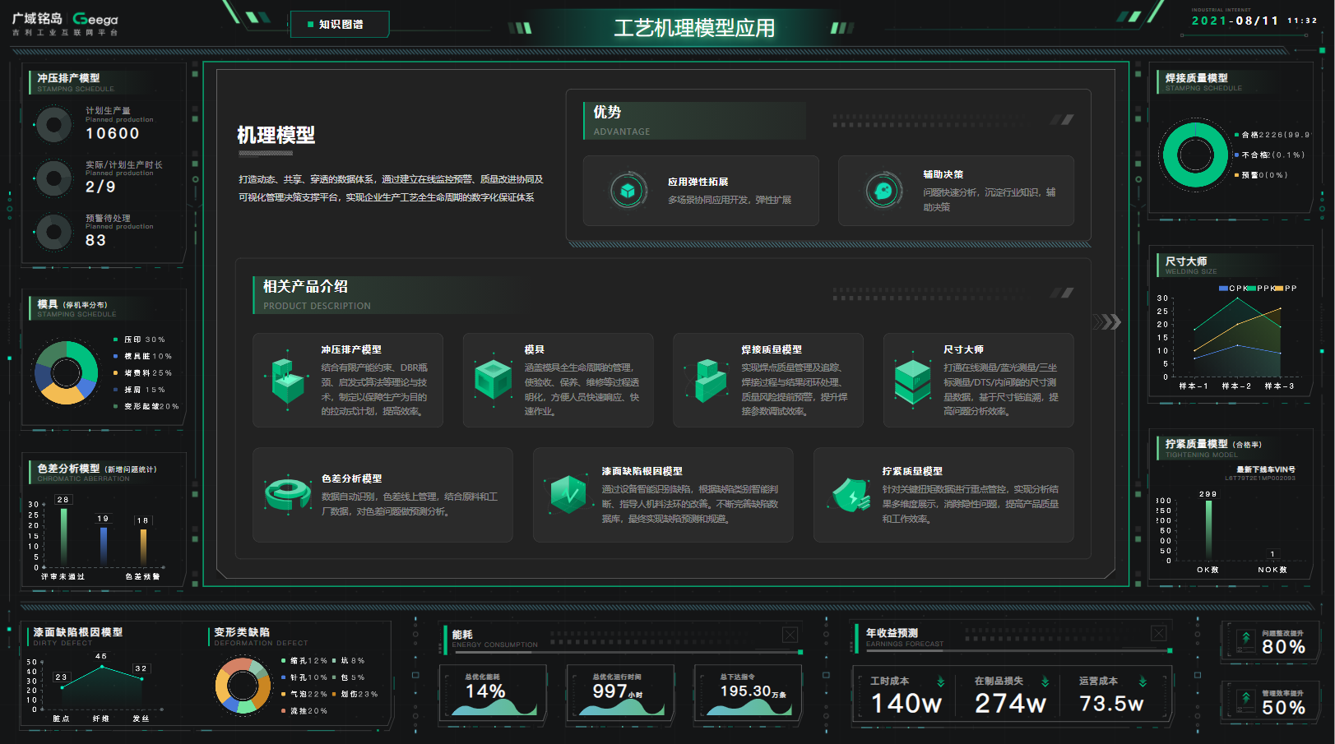Click the up arrow icon in 管理效率提升
The width and height of the screenshot is (1335, 744).
[x=1245, y=700]
